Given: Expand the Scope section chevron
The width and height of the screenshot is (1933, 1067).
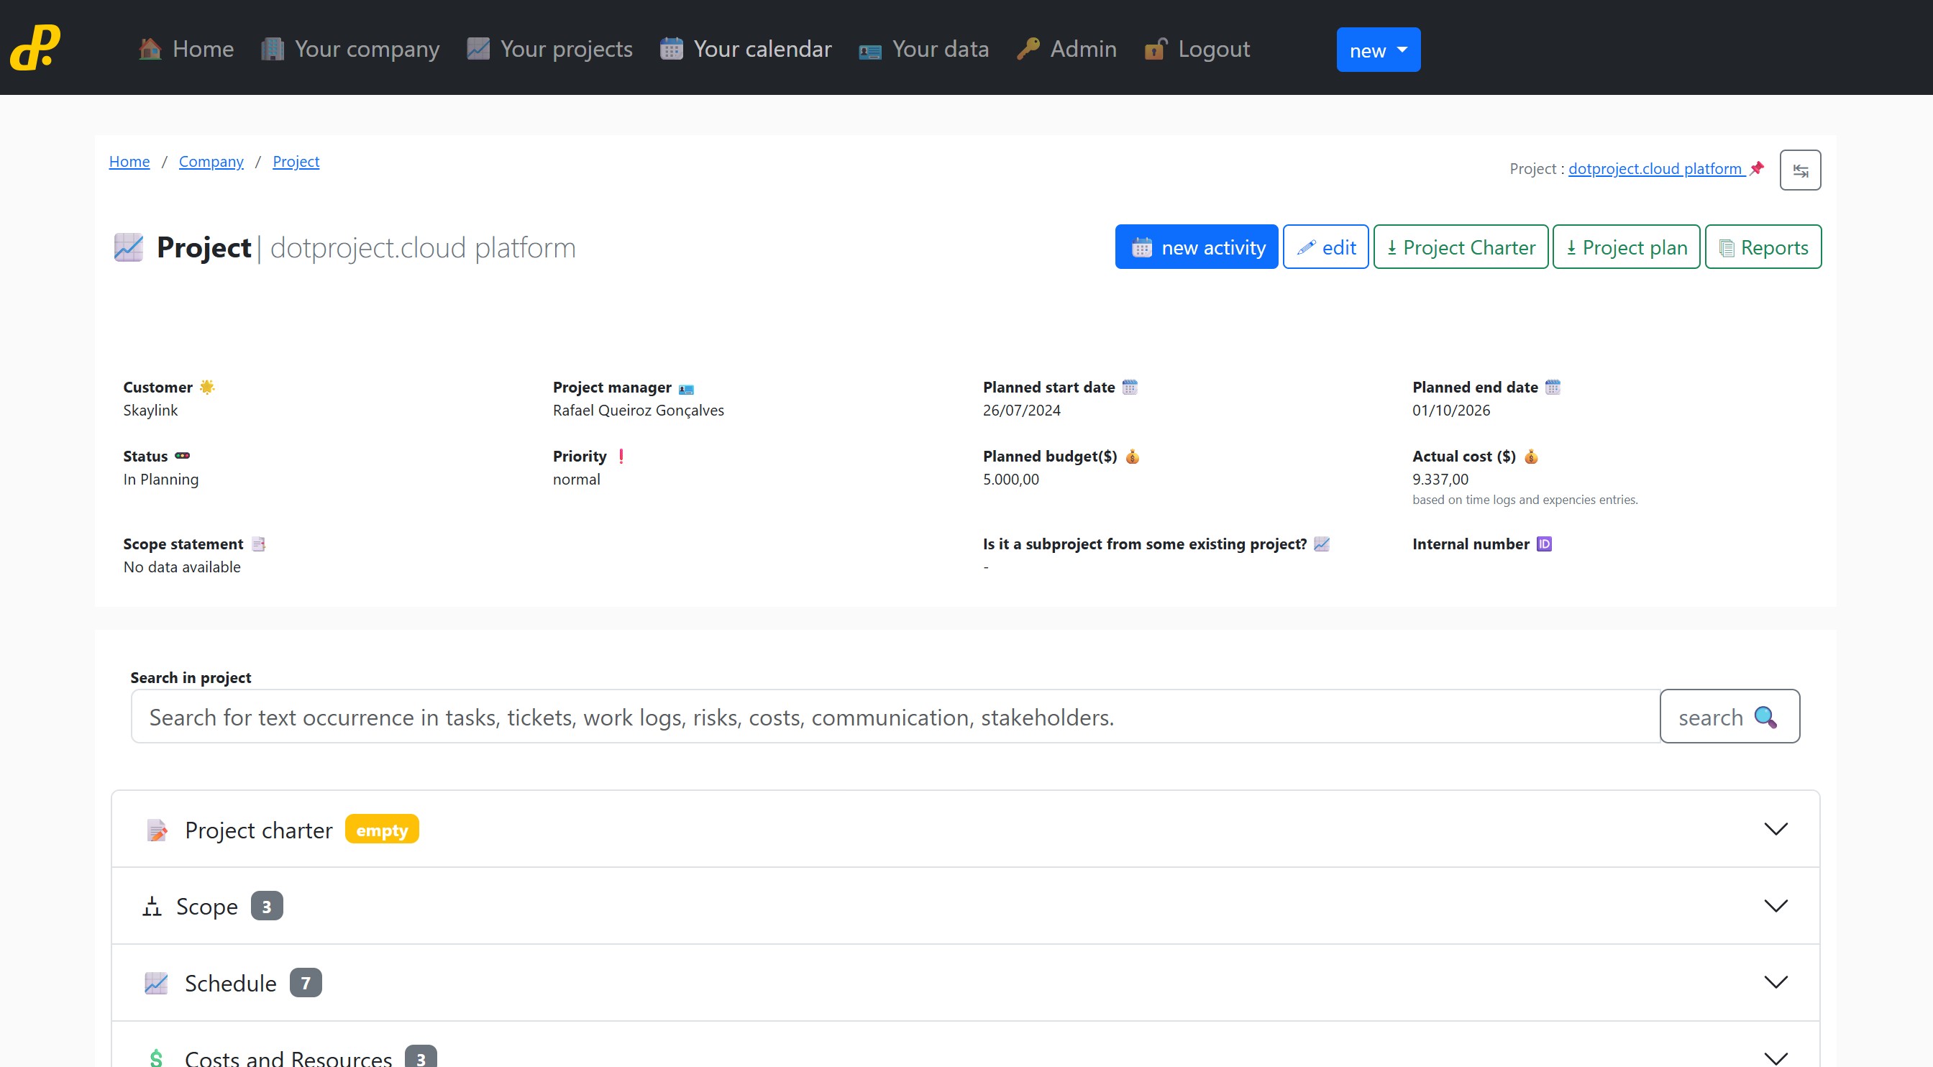Looking at the screenshot, I should pos(1775,906).
